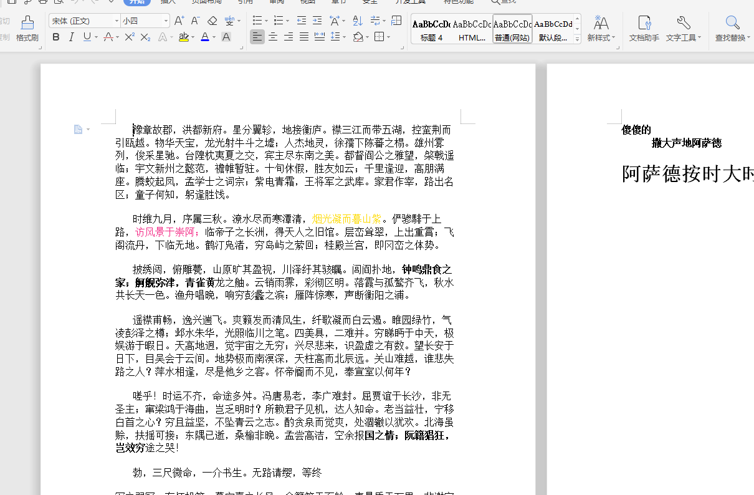
Task: Apply strikethrough formatting icon
Action: pyautogui.click(x=108, y=37)
